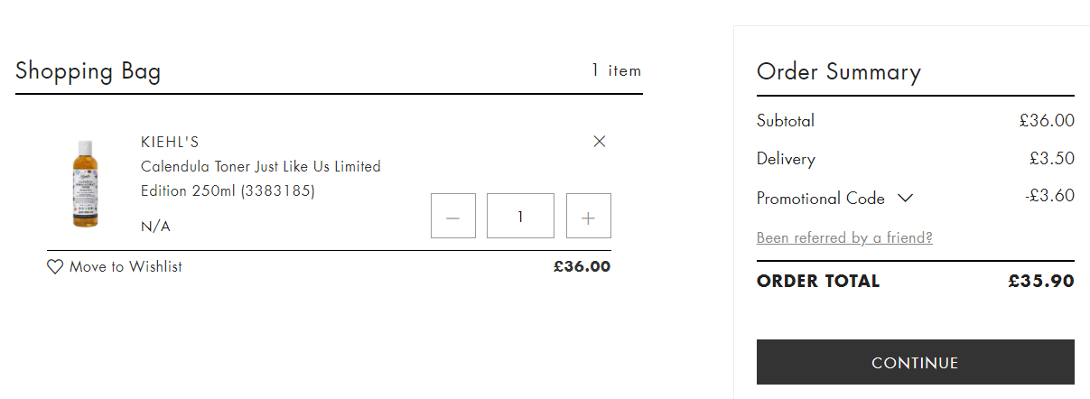Expand the Promotional Code chevron
Screen dimensions: 1090x399
(906, 198)
